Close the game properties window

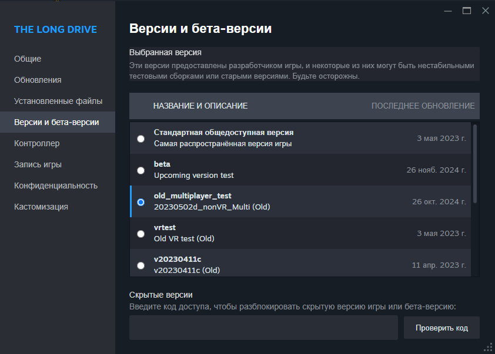[x=486, y=11]
